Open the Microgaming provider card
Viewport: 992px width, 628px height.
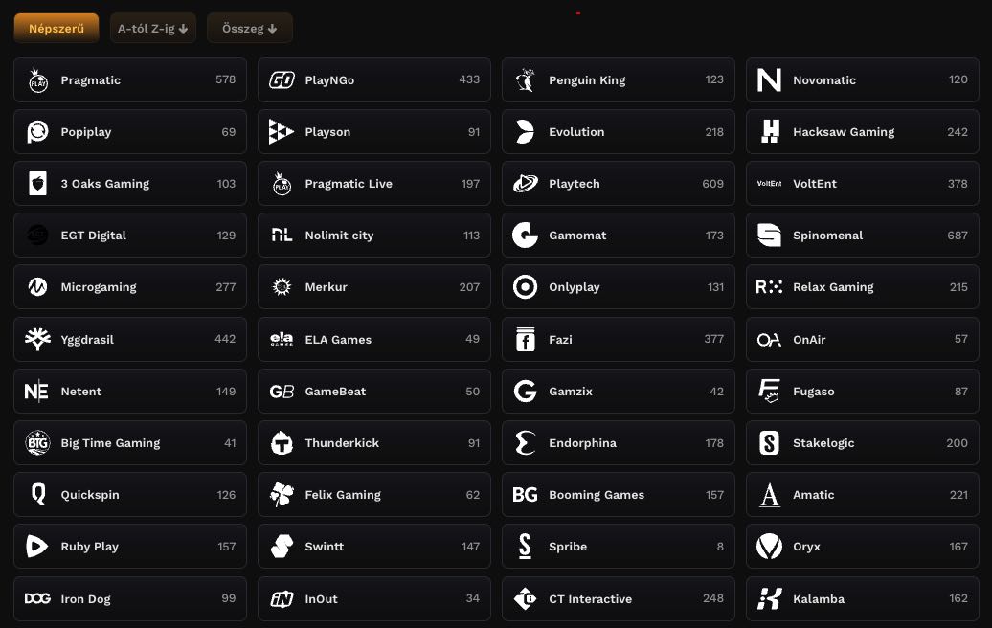pyautogui.click(x=130, y=287)
